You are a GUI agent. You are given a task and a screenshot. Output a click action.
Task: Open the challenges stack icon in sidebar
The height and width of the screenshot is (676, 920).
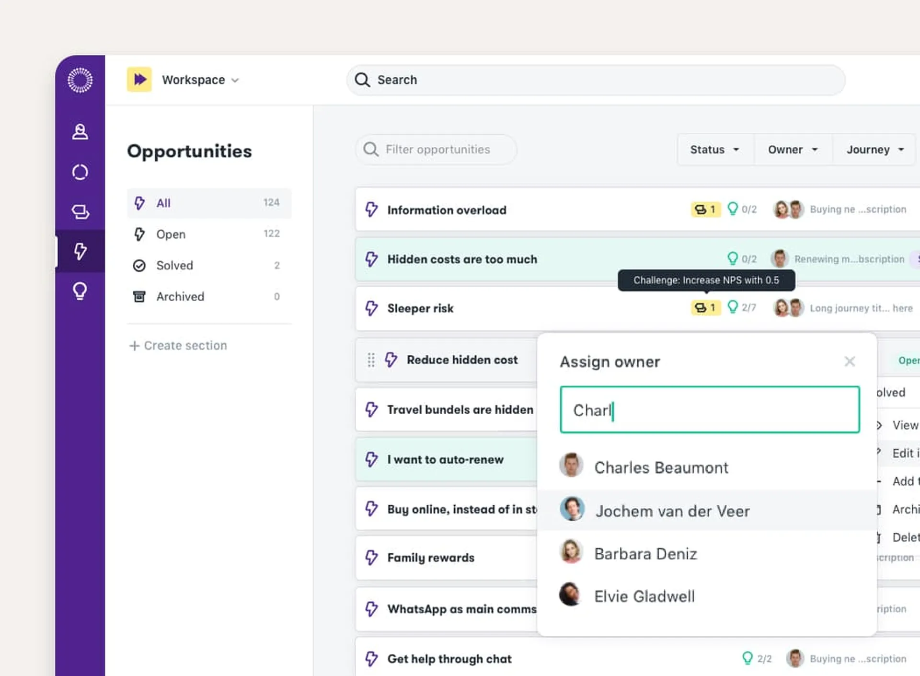[80, 211]
